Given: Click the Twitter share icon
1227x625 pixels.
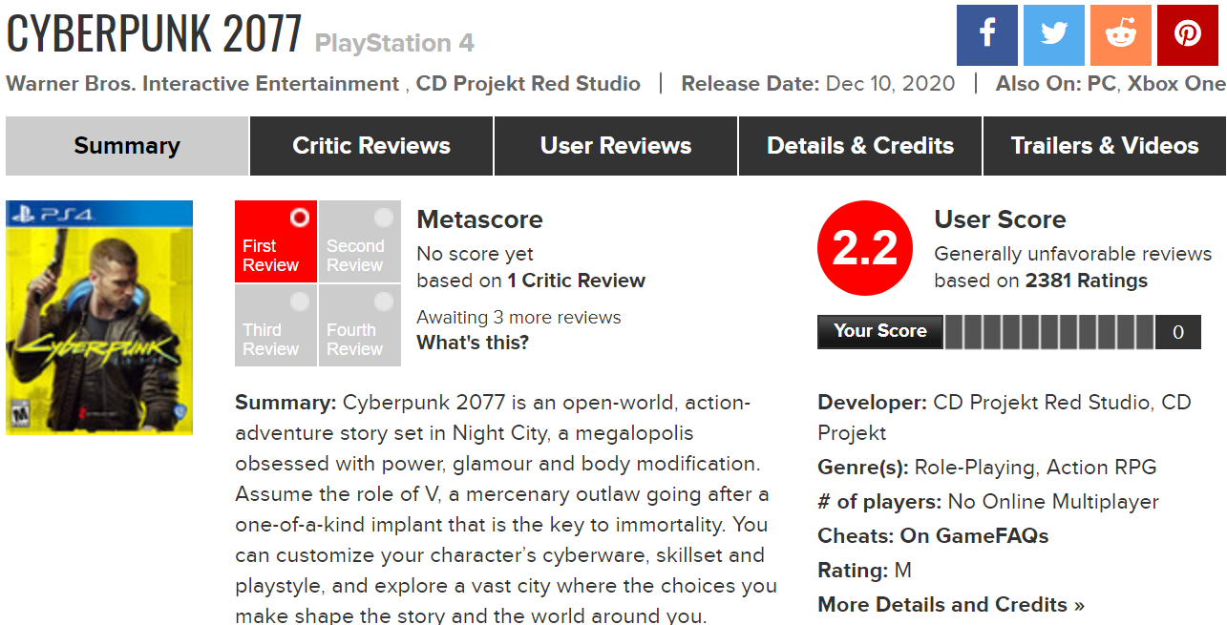Looking at the screenshot, I should 1054,35.
